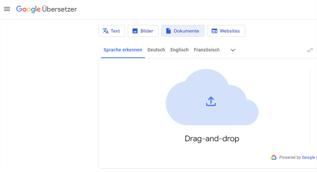The image size is (317, 172).
Task: Expand the source language list chevron
Action: tap(233, 50)
